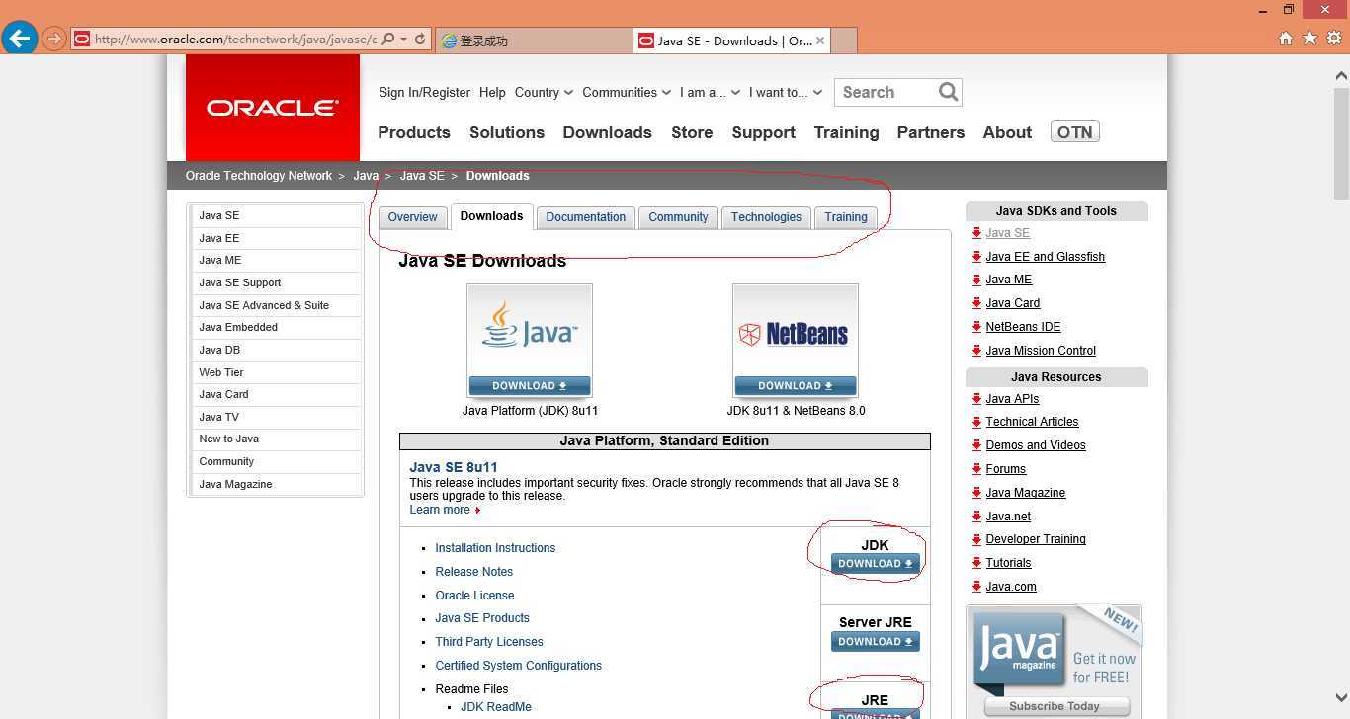
Task: Open Java Embedded in left sidebar
Action: click(277, 327)
